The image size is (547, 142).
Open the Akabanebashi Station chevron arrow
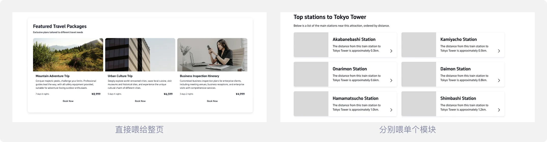click(391, 51)
